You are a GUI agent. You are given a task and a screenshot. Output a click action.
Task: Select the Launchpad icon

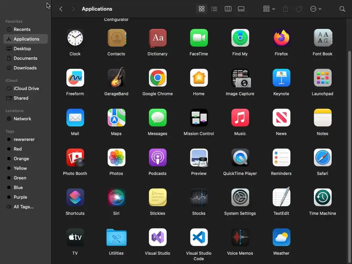point(322,78)
